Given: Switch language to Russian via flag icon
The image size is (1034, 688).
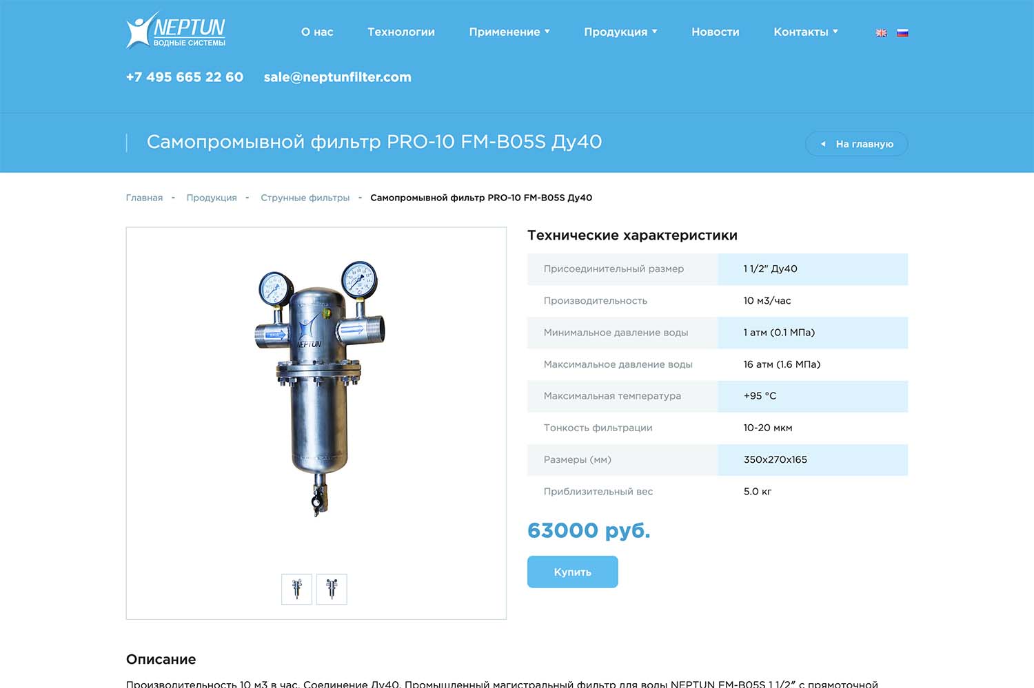Looking at the screenshot, I should (x=902, y=32).
